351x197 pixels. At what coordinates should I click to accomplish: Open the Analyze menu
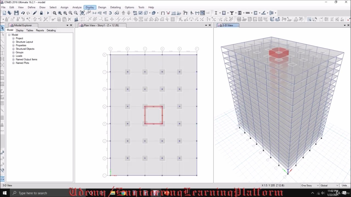pos(77,7)
